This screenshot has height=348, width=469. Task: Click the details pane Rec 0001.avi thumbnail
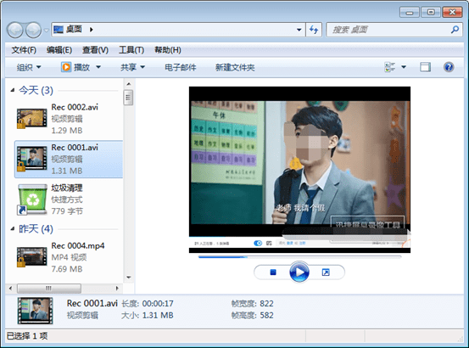pyautogui.click(x=35, y=311)
